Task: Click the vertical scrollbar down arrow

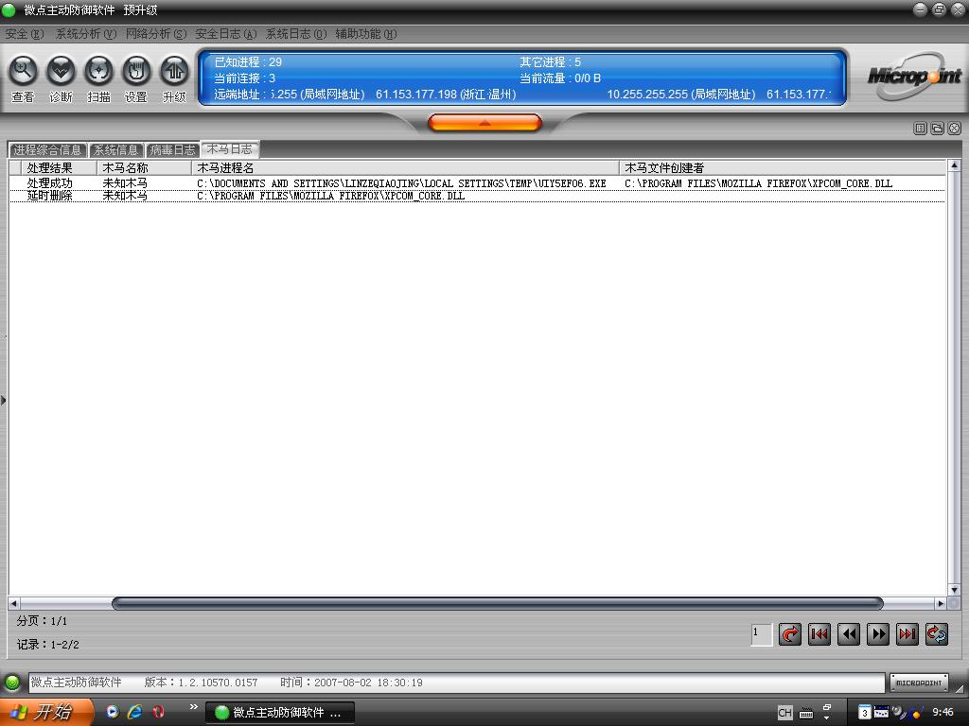Action: 954,590
